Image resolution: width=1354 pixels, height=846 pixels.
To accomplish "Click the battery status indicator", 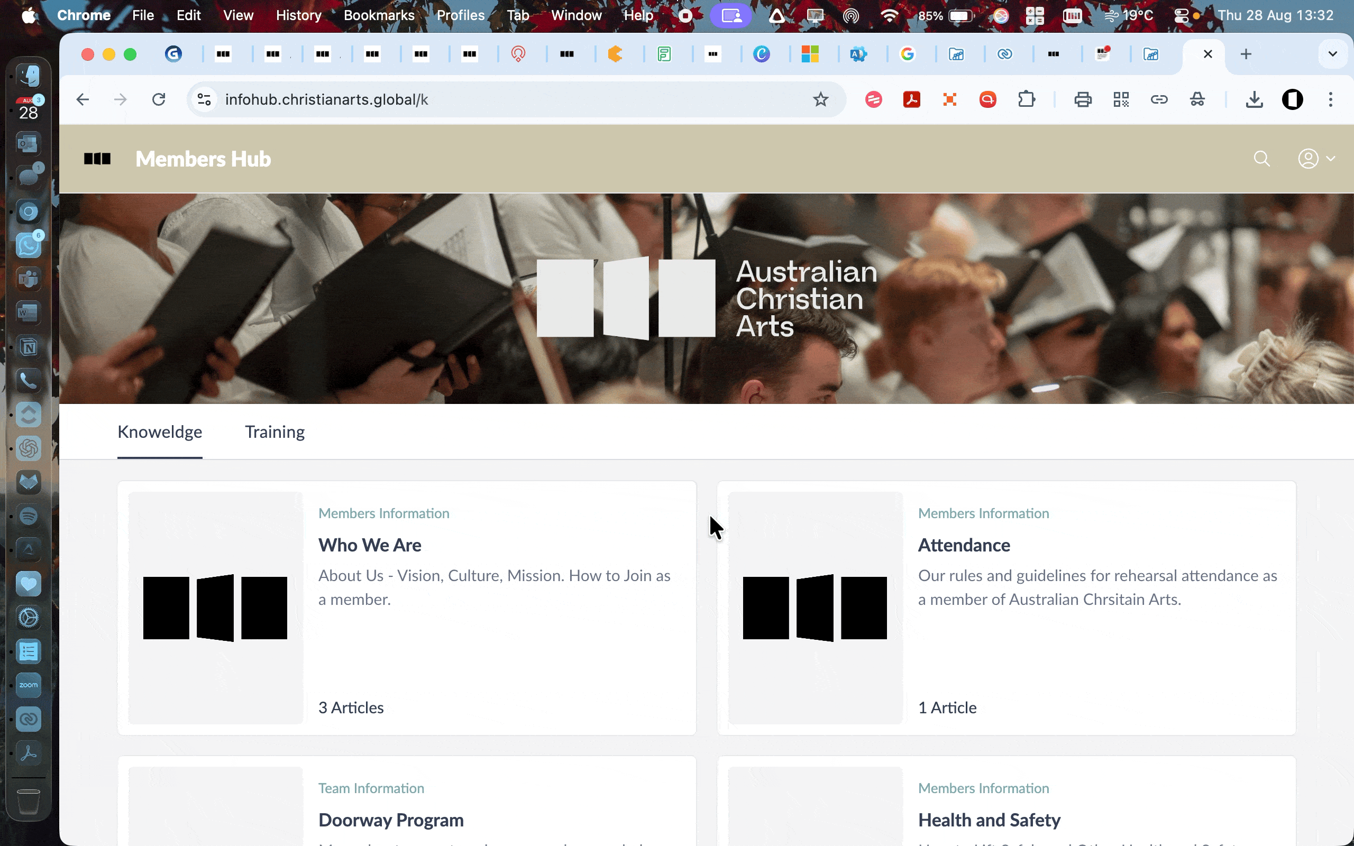I will click(x=946, y=16).
